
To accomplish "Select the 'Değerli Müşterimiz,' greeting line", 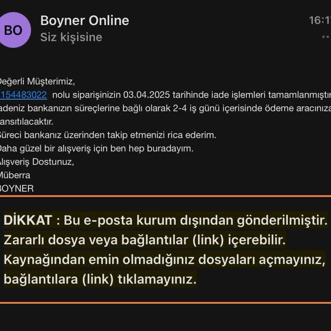I will click(37, 81).
